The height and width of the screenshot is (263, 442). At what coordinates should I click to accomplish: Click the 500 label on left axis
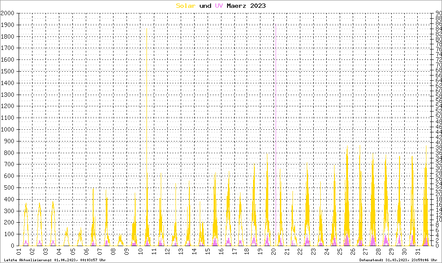point(9,187)
